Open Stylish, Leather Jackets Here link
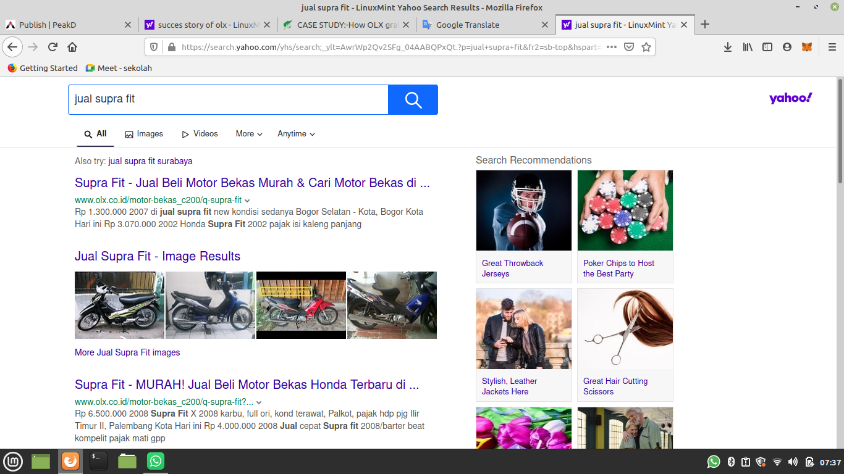The height and width of the screenshot is (474, 844). tap(509, 386)
